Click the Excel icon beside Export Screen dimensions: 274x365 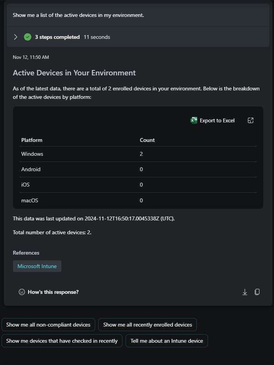point(194,120)
